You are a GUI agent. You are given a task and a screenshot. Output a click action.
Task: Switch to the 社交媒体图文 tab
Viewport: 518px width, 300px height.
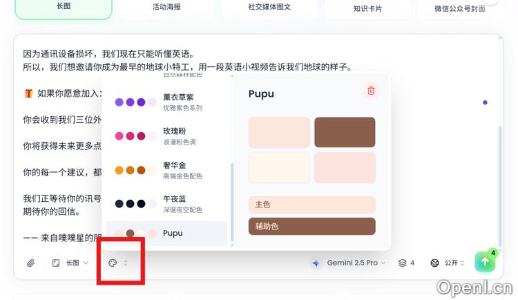(x=269, y=7)
